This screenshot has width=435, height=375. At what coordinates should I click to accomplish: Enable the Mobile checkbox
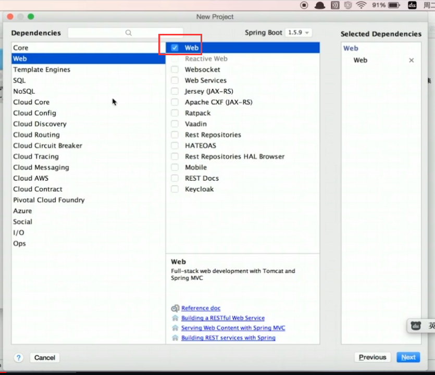click(x=175, y=167)
